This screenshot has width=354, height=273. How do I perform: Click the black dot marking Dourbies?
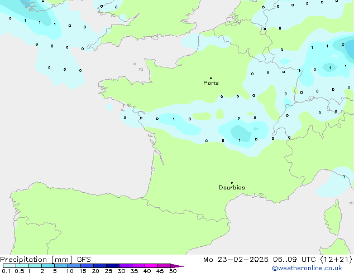232,183
